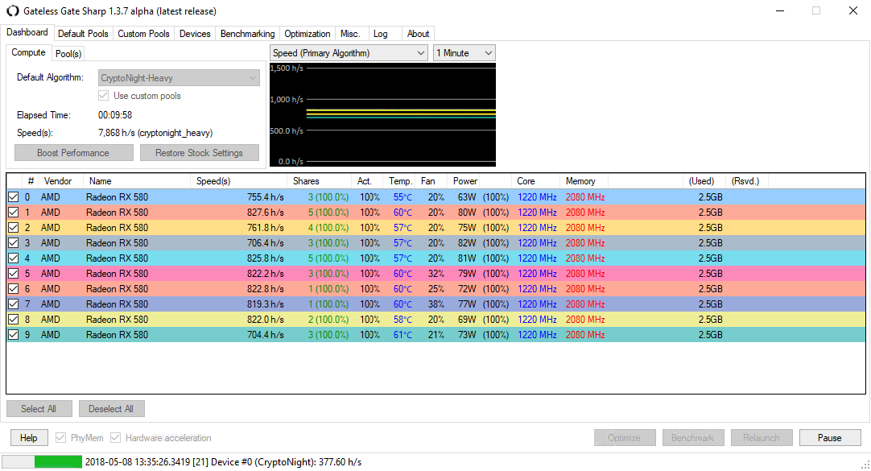This screenshot has height=471, width=871.
Task: Click the Deselect All button
Action: (x=111, y=409)
